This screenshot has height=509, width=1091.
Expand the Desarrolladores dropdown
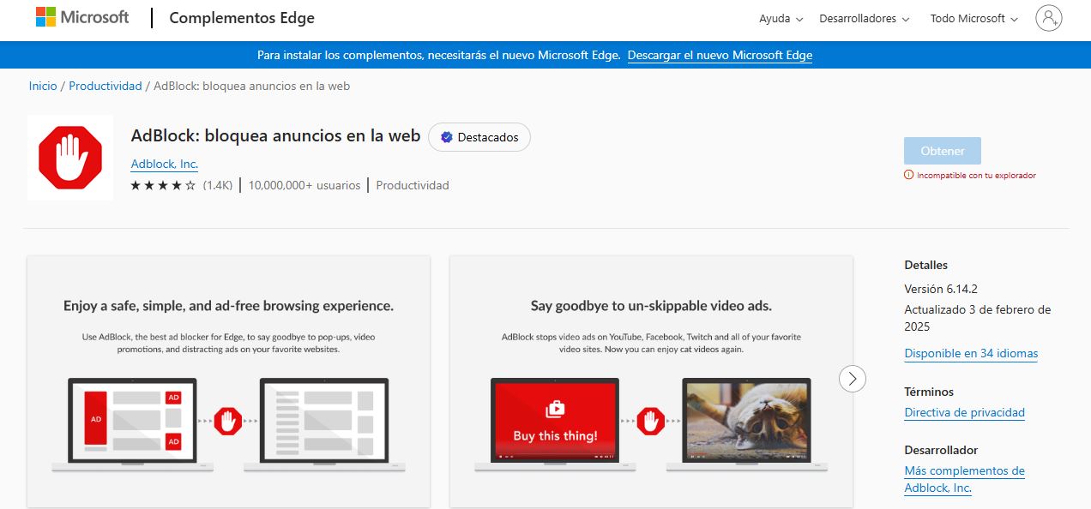pyautogui.click(x=863, y=18)
